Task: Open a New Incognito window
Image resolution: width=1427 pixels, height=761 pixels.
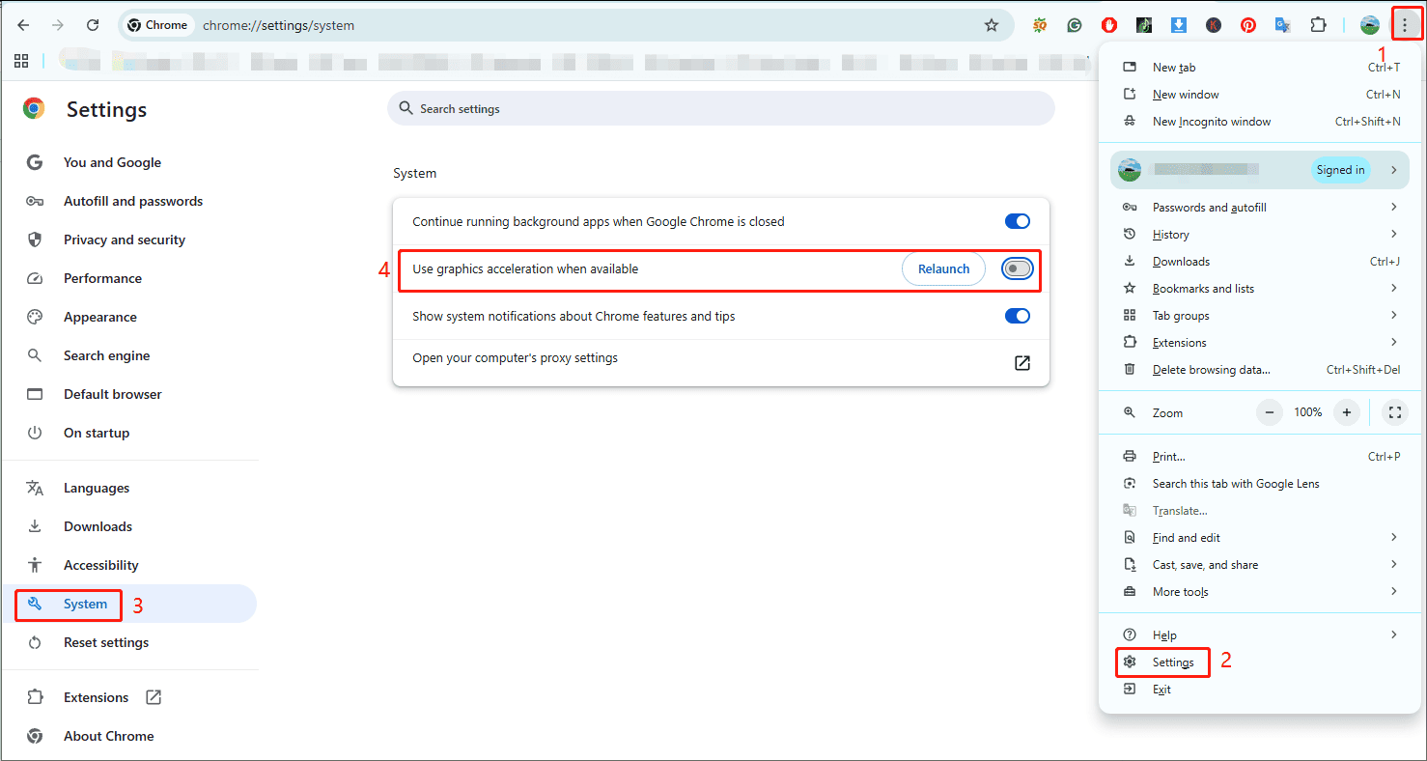Action: coord(1211,121)
